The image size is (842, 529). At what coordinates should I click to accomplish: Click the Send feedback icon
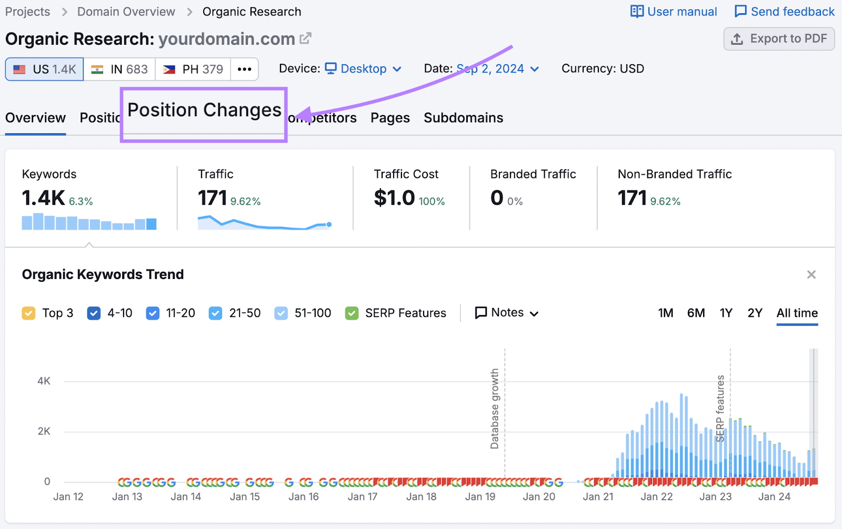(x=741, y=11)
